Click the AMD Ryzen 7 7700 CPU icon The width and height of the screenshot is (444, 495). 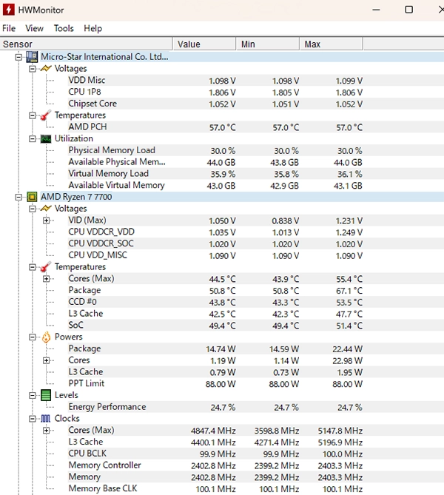(x=32, y=197)
